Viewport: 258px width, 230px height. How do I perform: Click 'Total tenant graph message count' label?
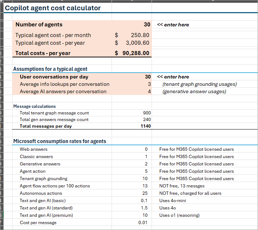tap(54, 113)
